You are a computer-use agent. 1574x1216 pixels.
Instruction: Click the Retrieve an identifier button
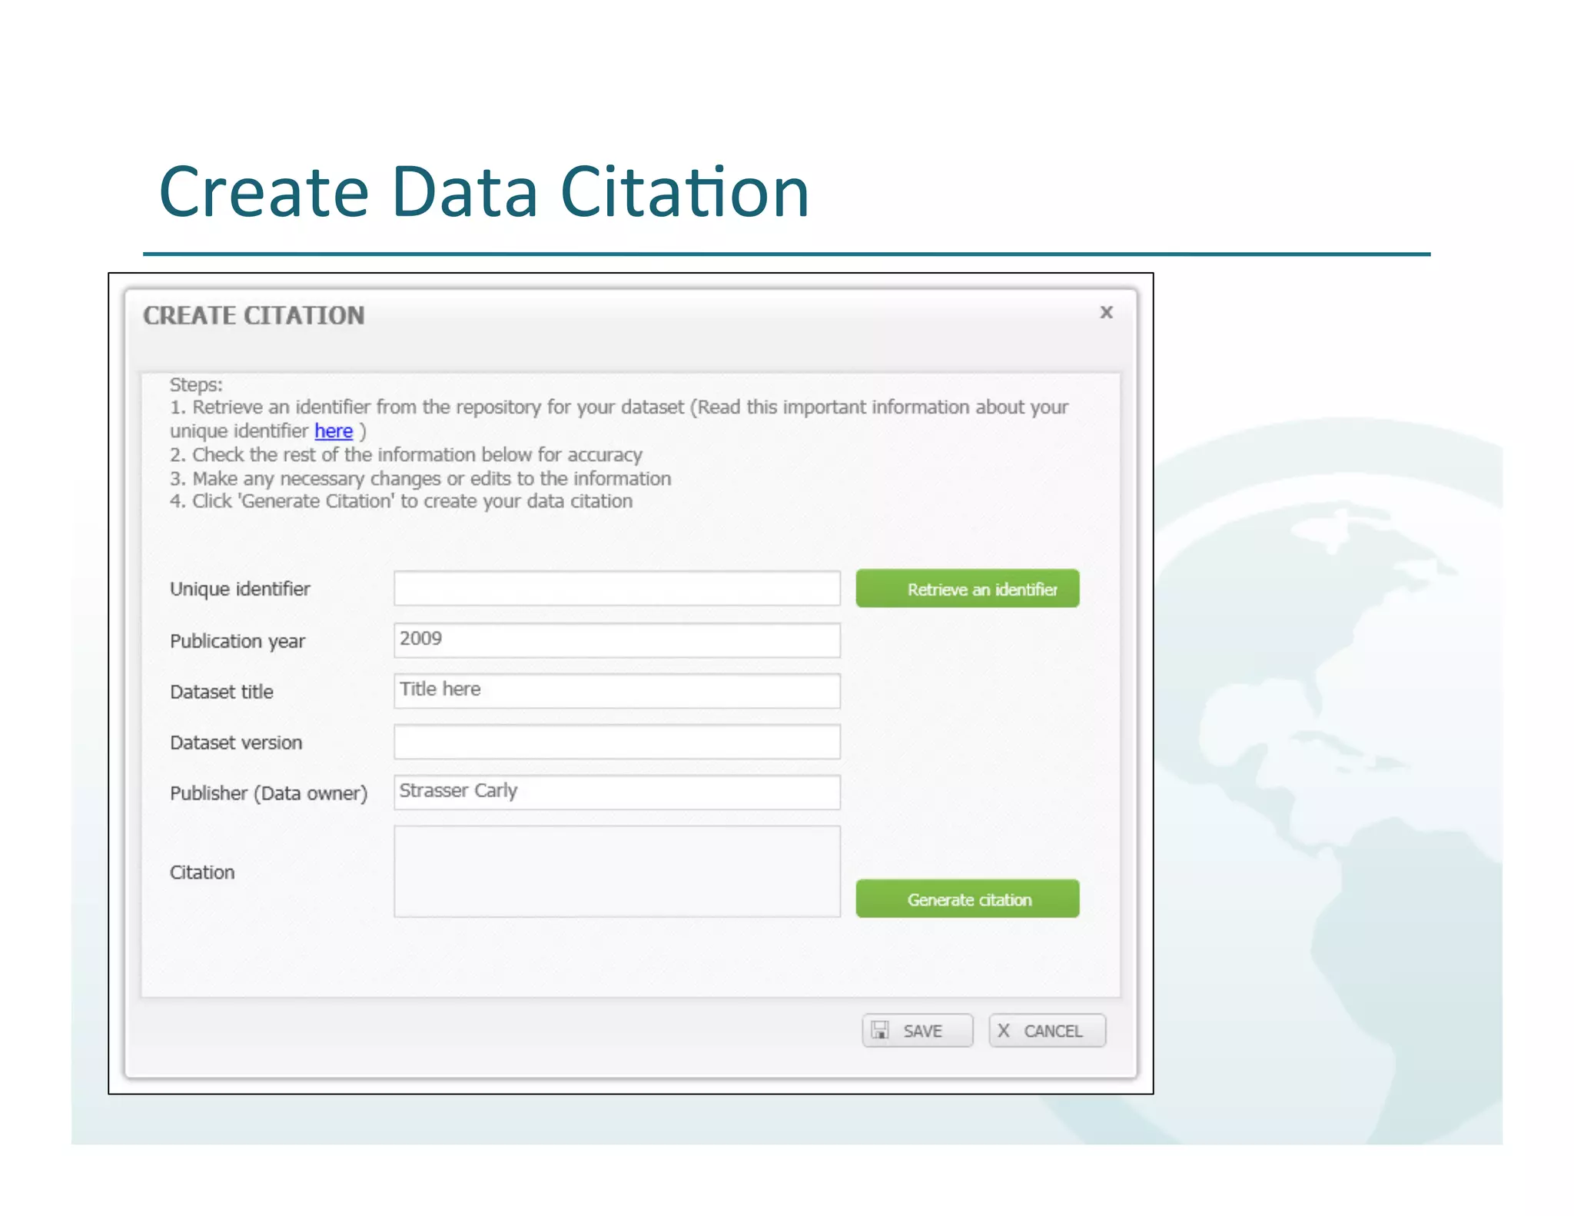click(968, 589)
